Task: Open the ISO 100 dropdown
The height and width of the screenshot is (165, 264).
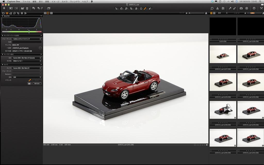Action: (27, 77)
